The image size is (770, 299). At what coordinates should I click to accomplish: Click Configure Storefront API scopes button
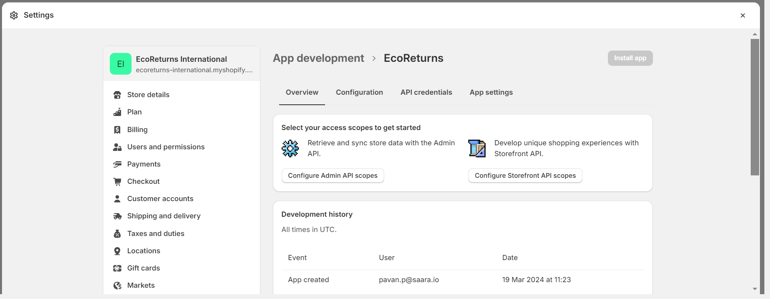525,176
